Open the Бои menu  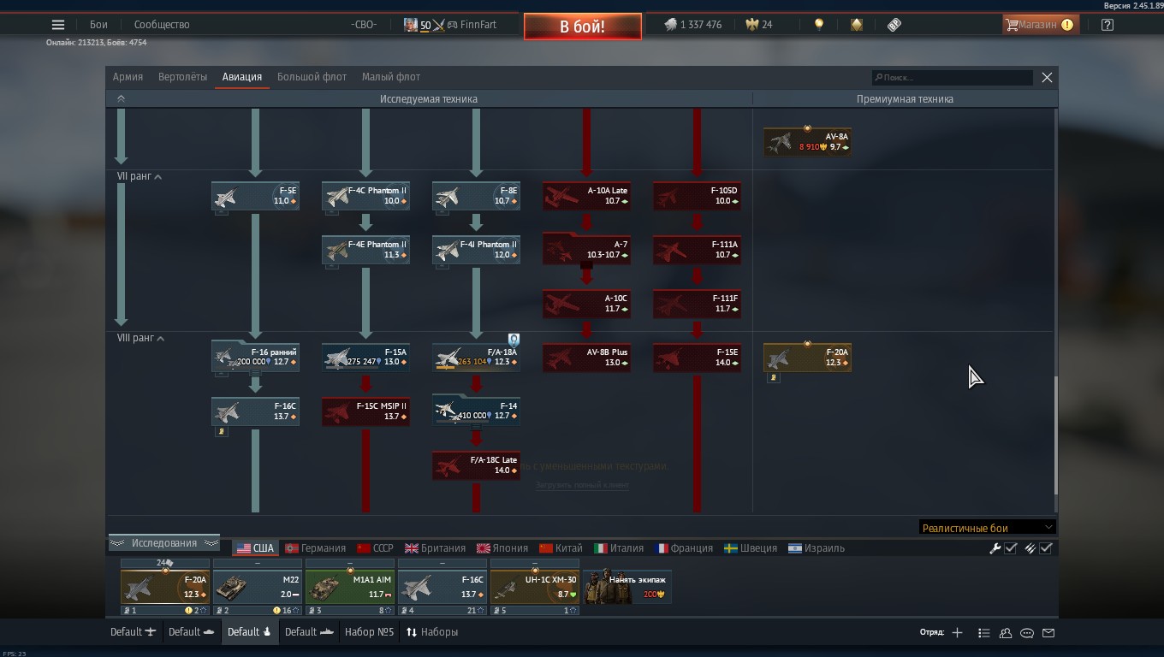(x=98, y=25)
